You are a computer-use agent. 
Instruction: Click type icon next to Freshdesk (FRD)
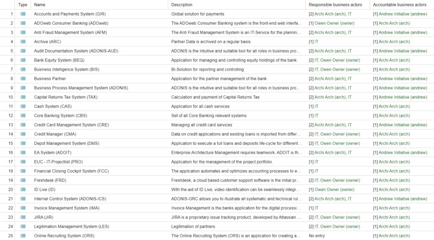point(23,180)
